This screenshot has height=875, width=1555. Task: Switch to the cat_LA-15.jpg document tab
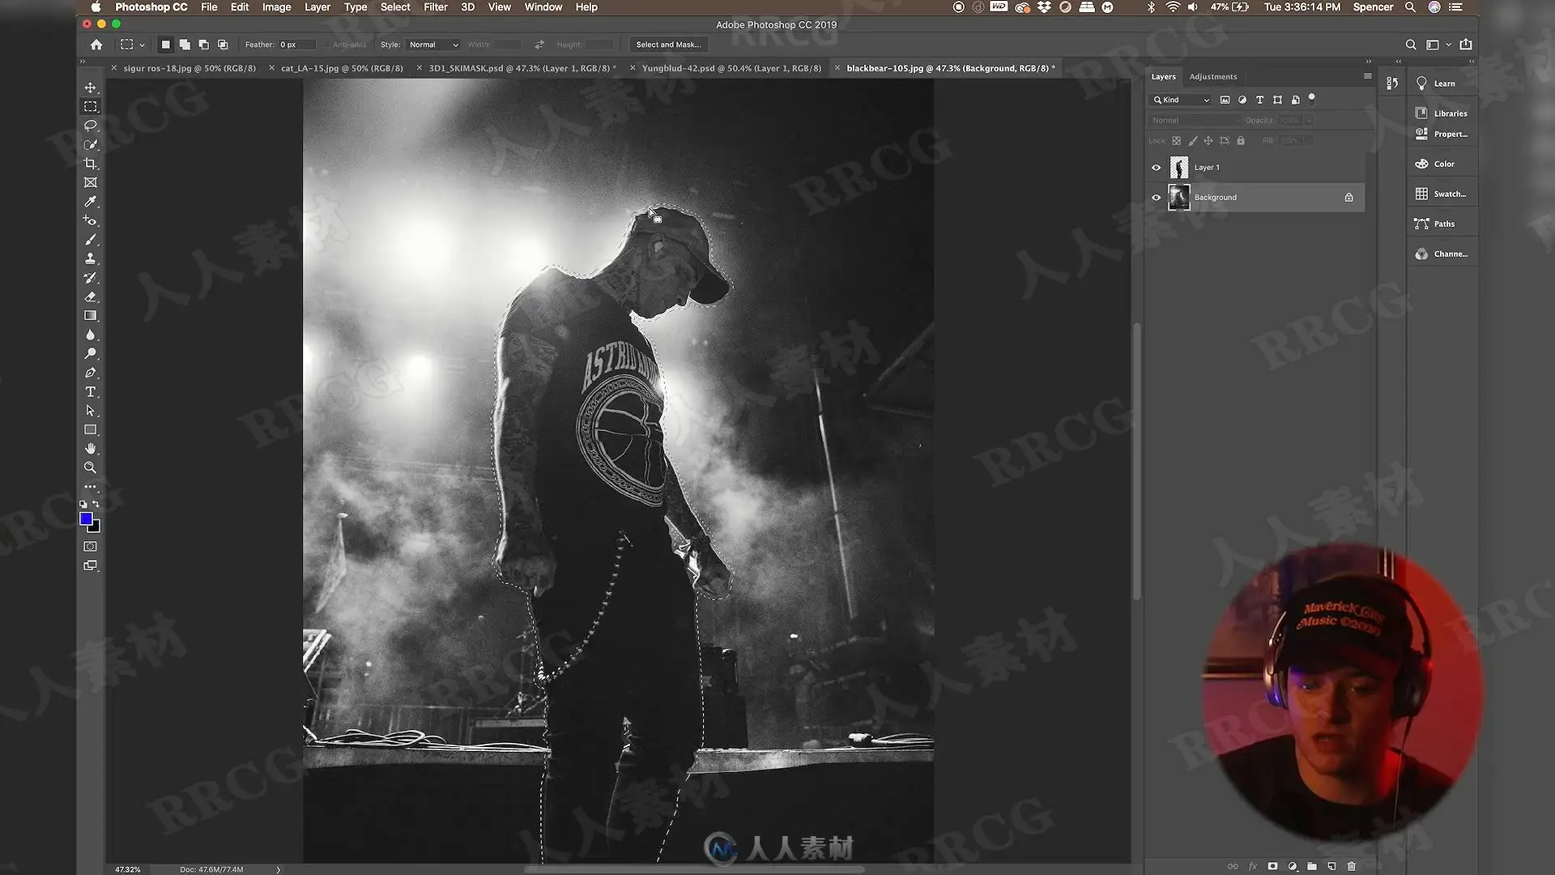(342, 68)
